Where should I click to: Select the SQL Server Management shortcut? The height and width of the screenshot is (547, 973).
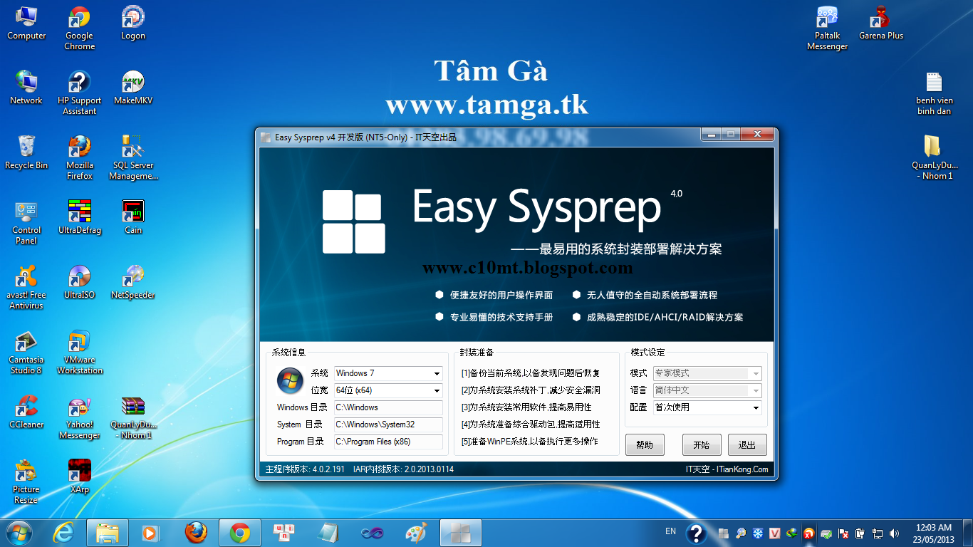click(133, 158)
